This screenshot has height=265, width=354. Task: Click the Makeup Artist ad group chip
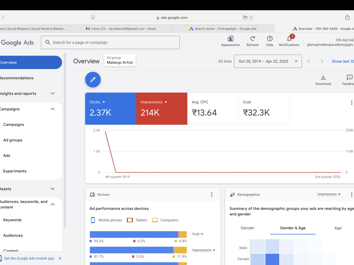[120, 60]
